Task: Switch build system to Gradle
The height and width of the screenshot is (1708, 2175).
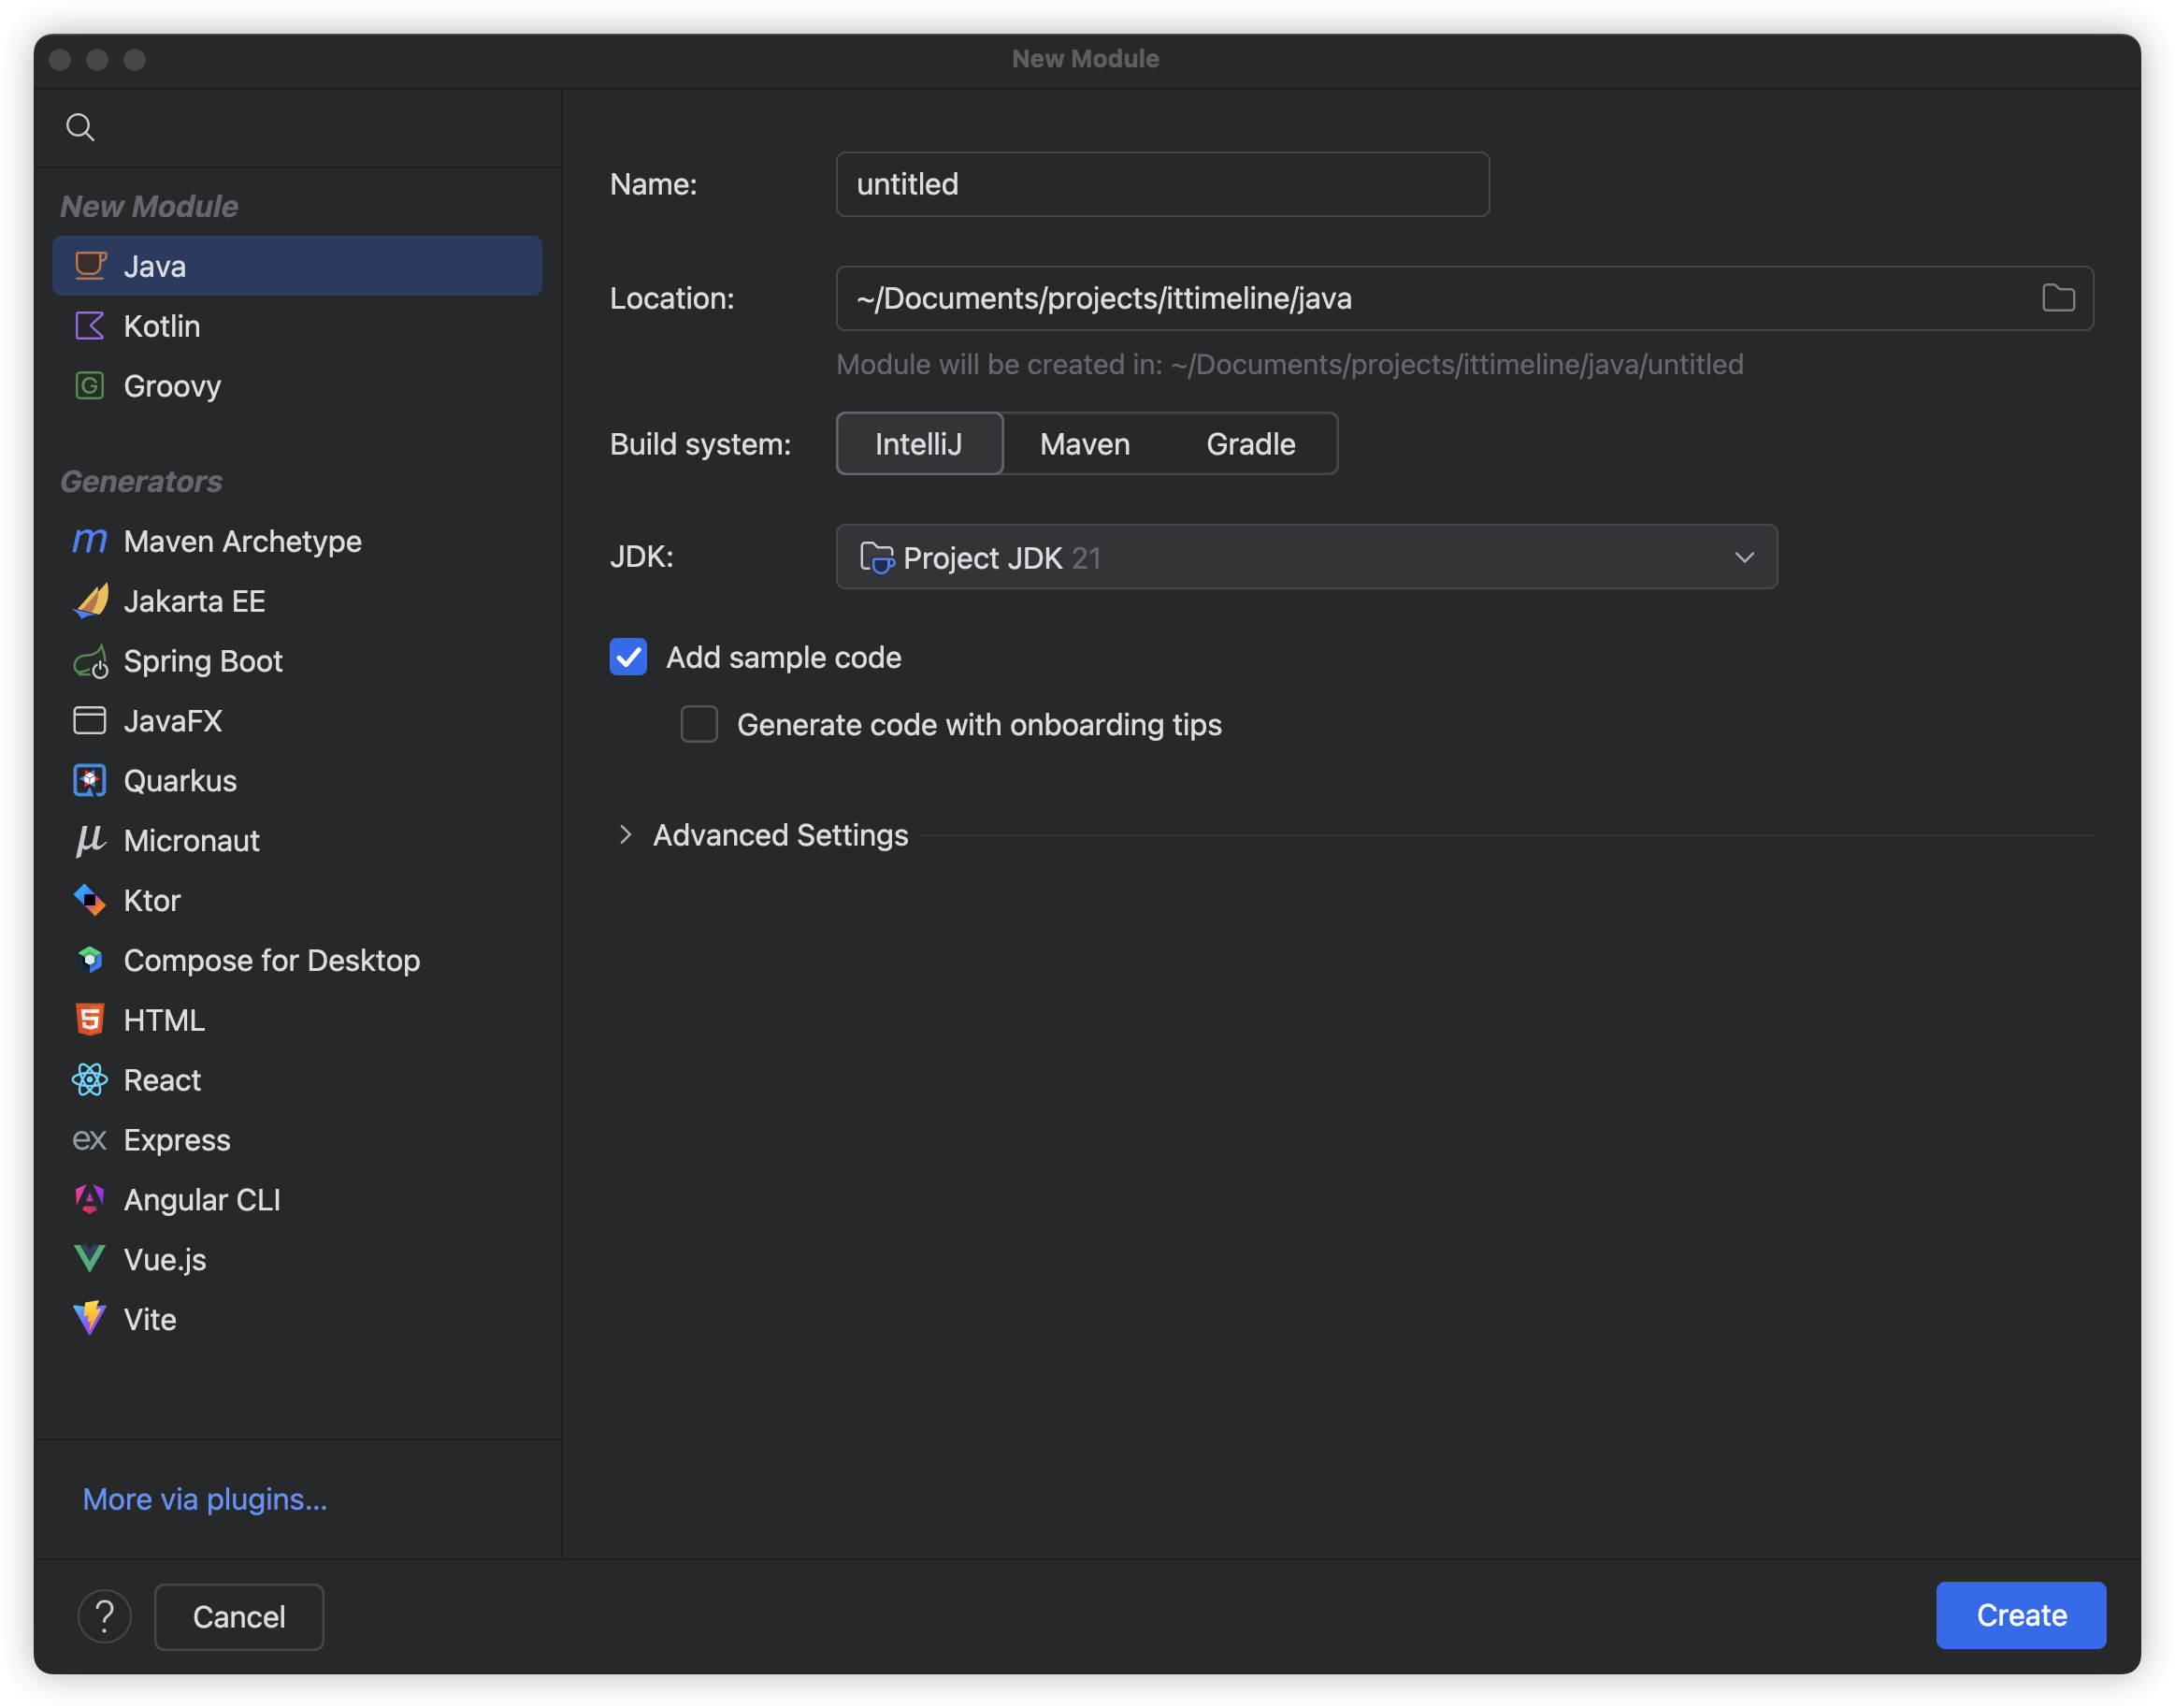Action: click(x=1250, y=444)
